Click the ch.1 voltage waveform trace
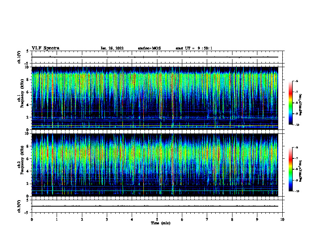318x246 pixels. pyautogui.click(x=155, y=57)
